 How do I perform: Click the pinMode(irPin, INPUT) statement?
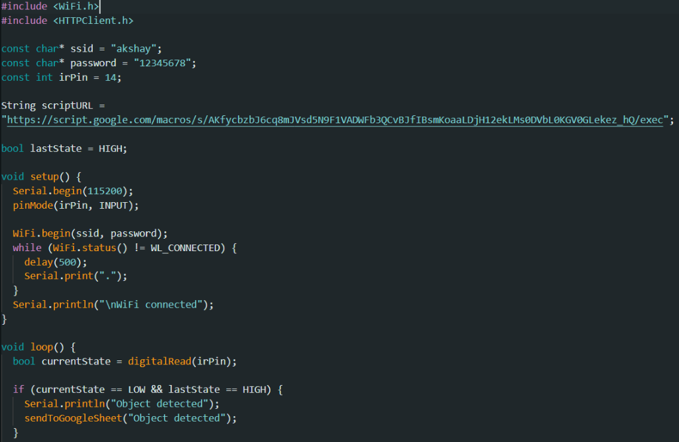(x=76, y=205)
